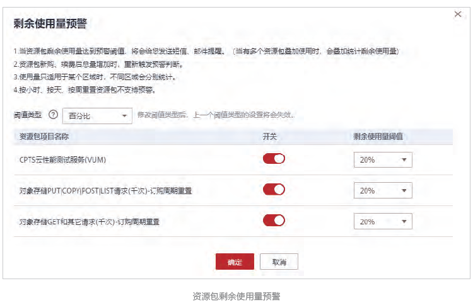
Task: Click the 取消 button
Action: [279, 262]
